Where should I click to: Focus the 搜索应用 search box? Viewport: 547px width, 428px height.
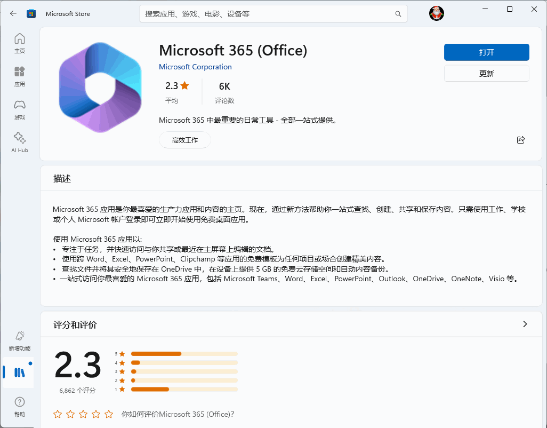pos(273,14)
